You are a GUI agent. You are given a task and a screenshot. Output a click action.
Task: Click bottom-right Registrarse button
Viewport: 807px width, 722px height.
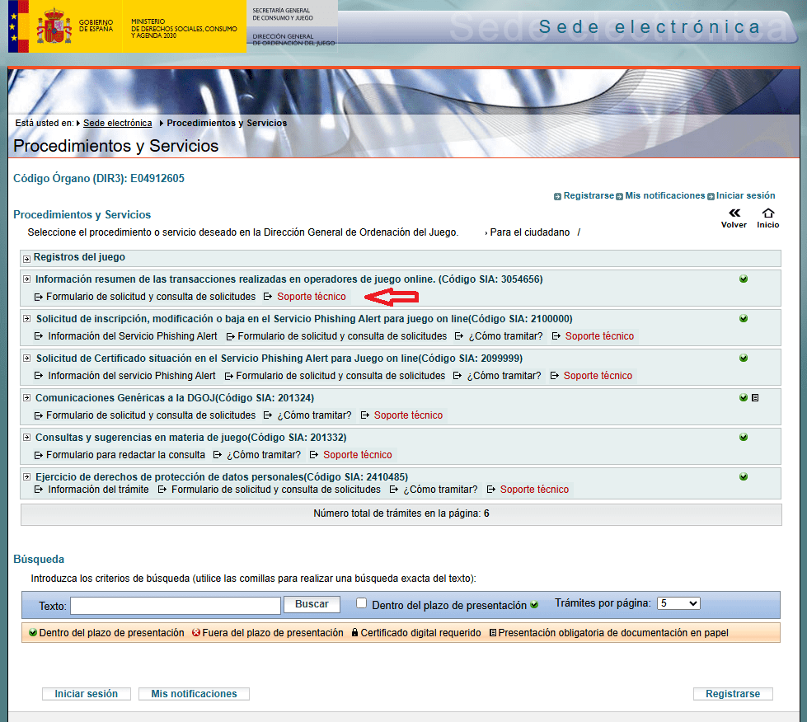tap(733, 694)
